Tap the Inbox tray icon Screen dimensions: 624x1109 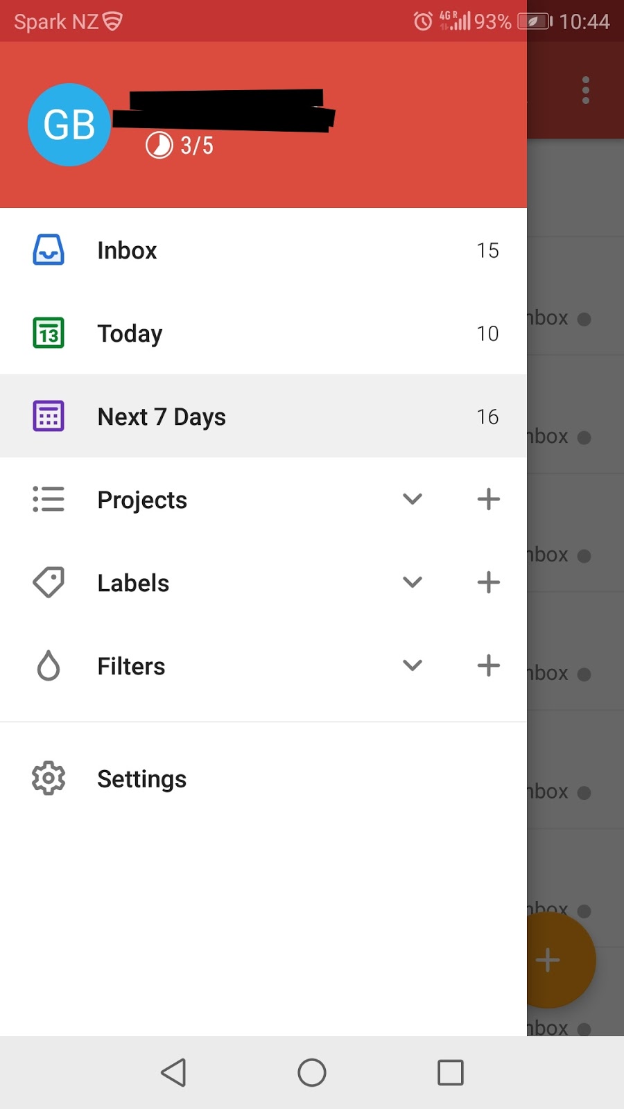click(49, 250)
